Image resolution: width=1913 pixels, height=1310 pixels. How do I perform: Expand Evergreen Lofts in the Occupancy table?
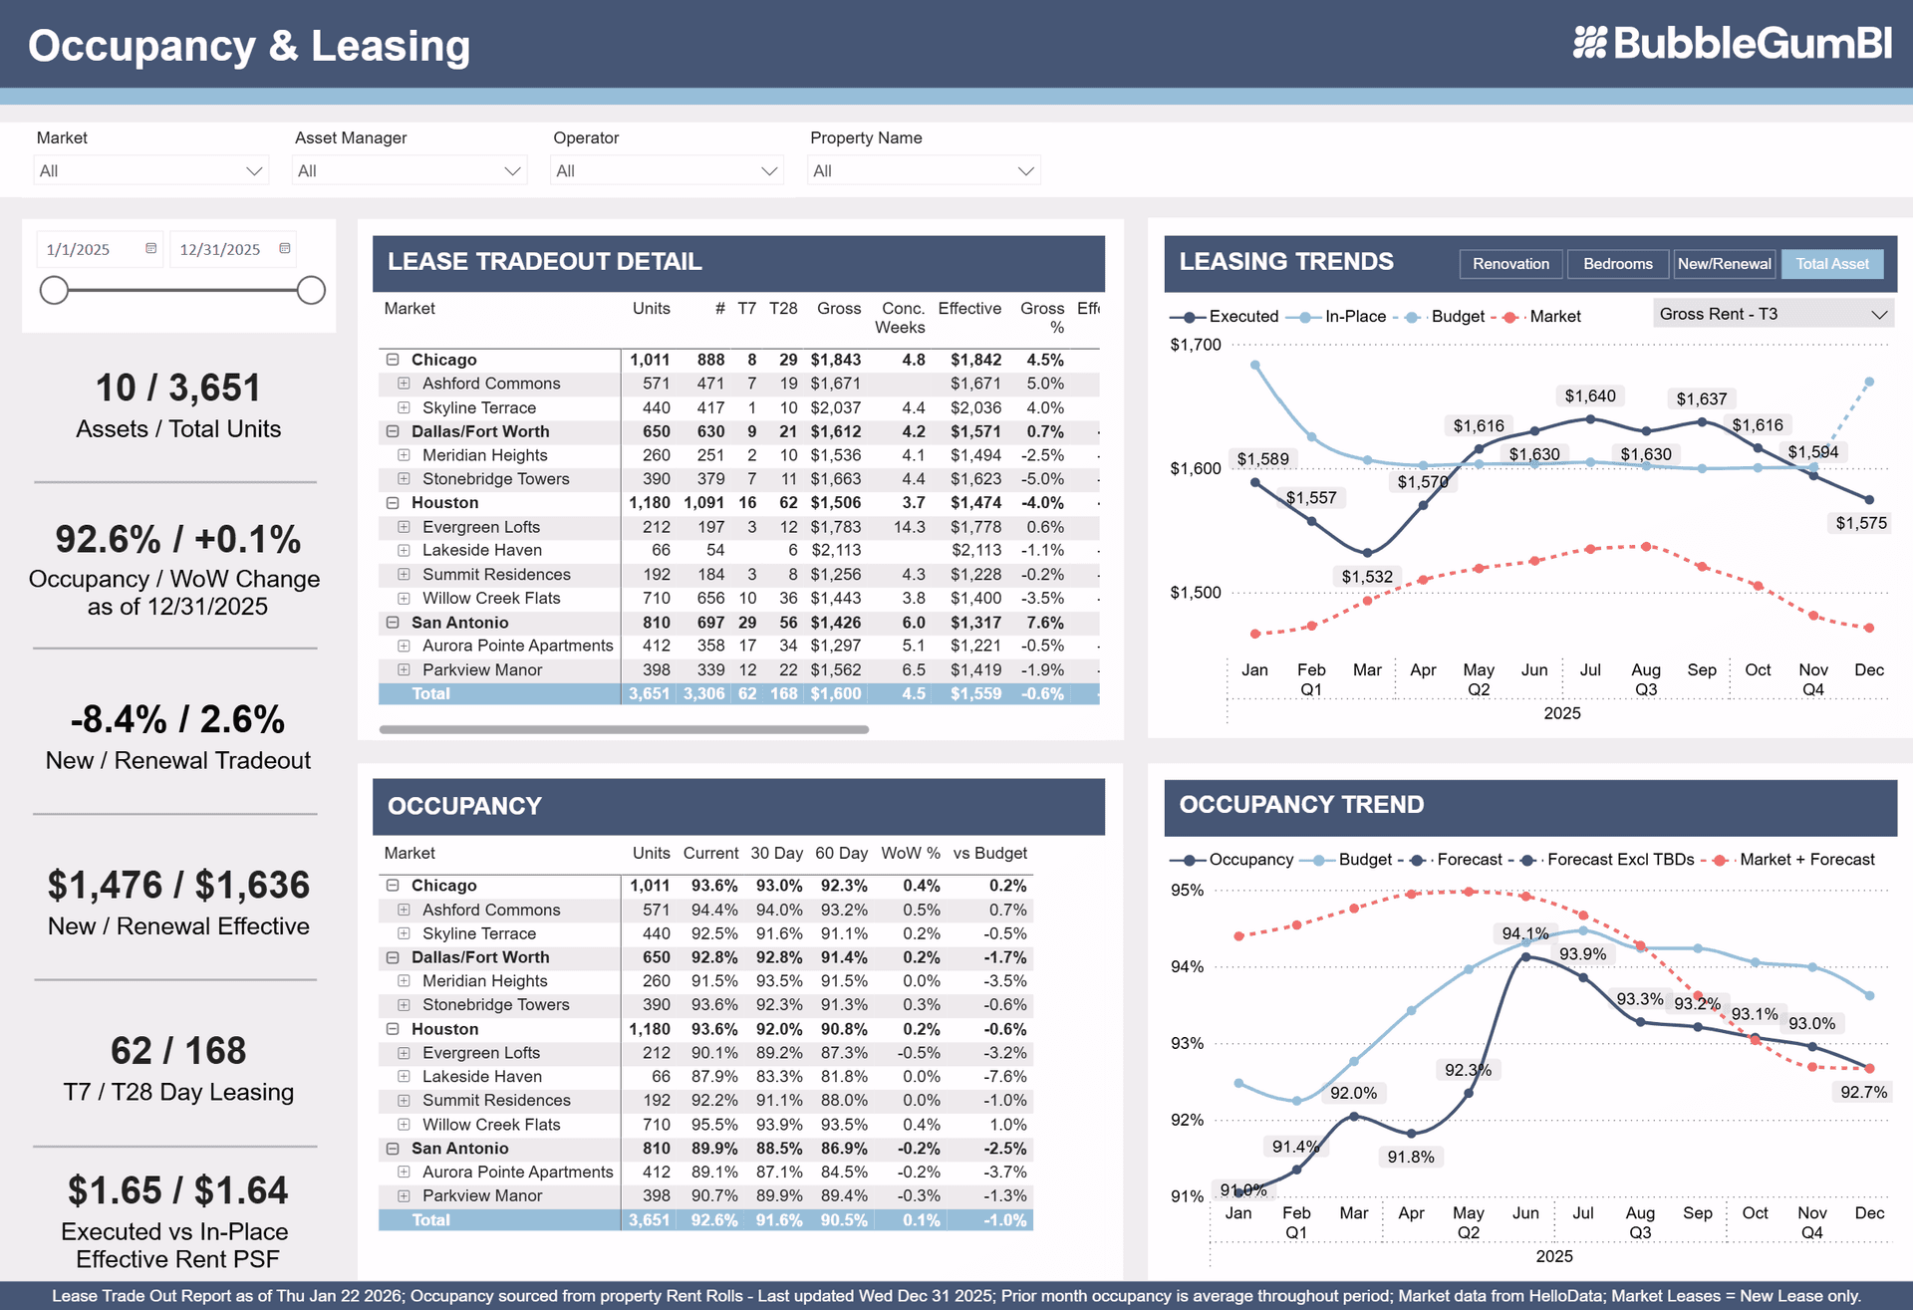click(404, 1053)
